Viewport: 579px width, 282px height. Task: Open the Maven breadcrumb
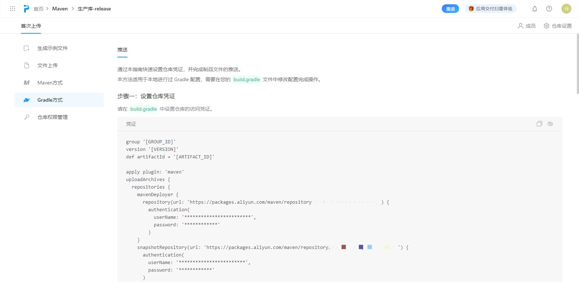coord(60,9)
